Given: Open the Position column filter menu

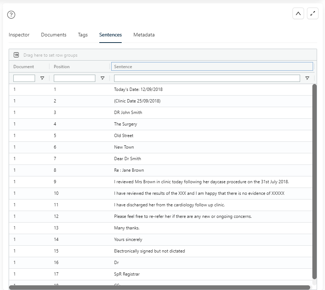Looking at the screenshot, I should [103, 78].
